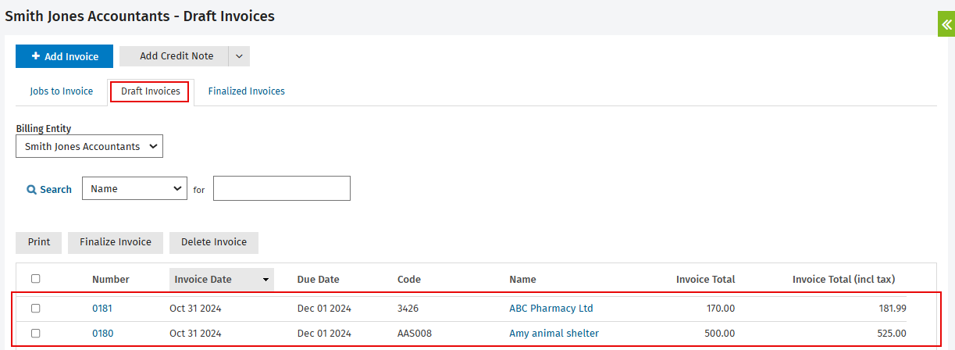
Task: Tick the checkbox for invoice 0180
Action: click(35, 334)
